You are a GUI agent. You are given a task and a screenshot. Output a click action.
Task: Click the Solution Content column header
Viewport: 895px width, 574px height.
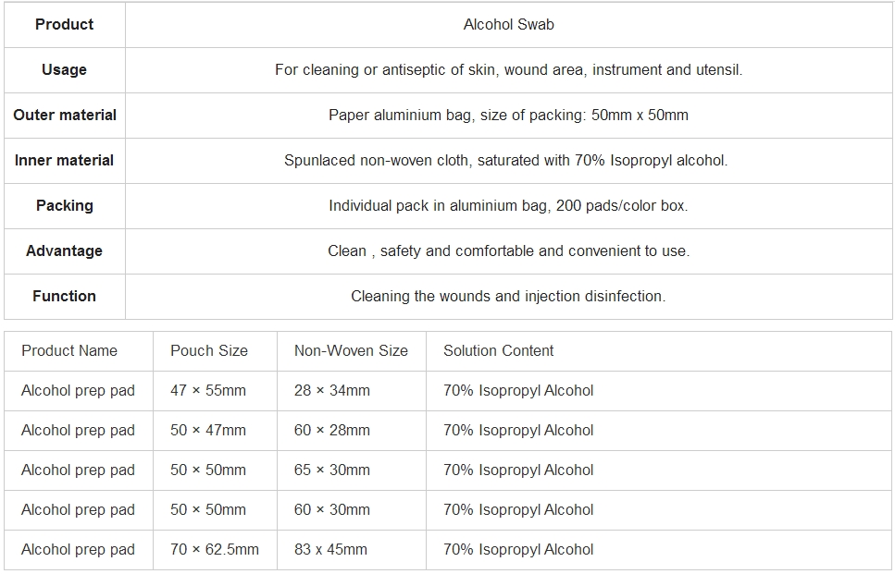(x=498, y=350)
